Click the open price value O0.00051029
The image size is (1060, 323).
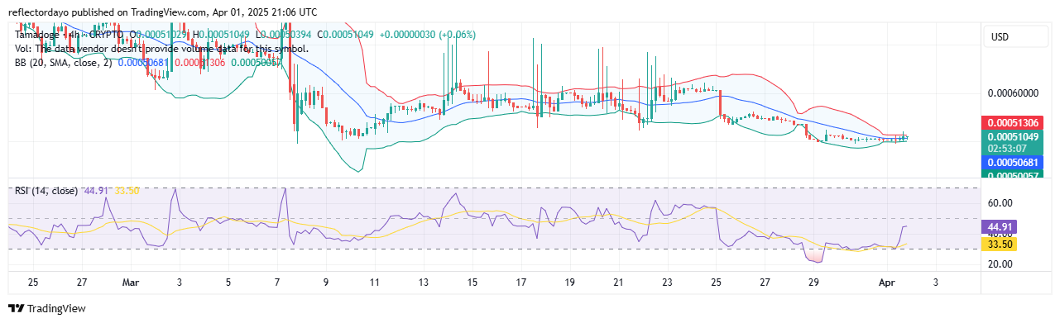(x=158, y=35)
